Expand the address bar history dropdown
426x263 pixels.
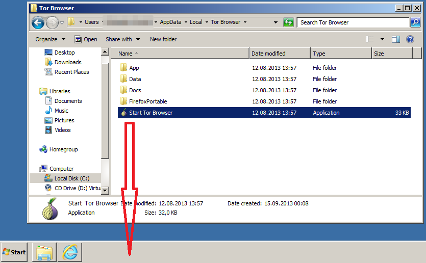click(275, 22)
